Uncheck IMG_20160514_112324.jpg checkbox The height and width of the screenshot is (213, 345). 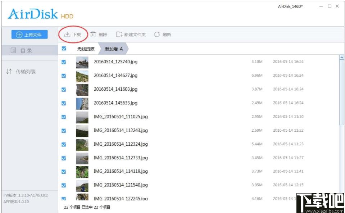[64, 144]
